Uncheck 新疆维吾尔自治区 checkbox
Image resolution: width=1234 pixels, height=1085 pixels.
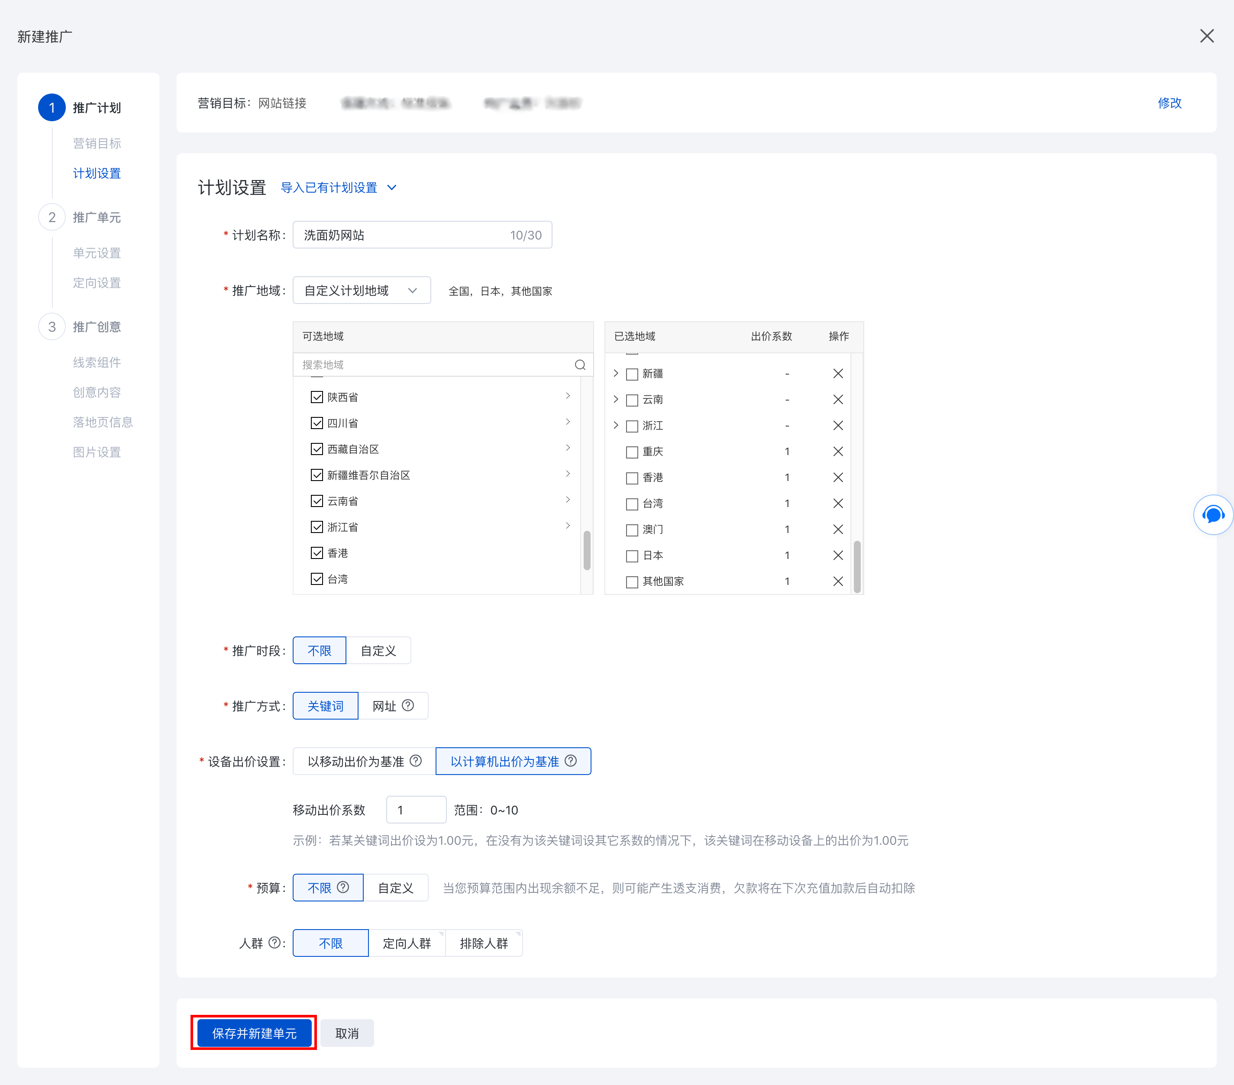pyautogui.click(x=317, y=475)
